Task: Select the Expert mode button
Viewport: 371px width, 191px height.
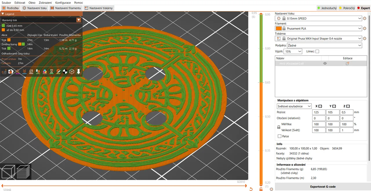Action: click(x=363, y=8)
